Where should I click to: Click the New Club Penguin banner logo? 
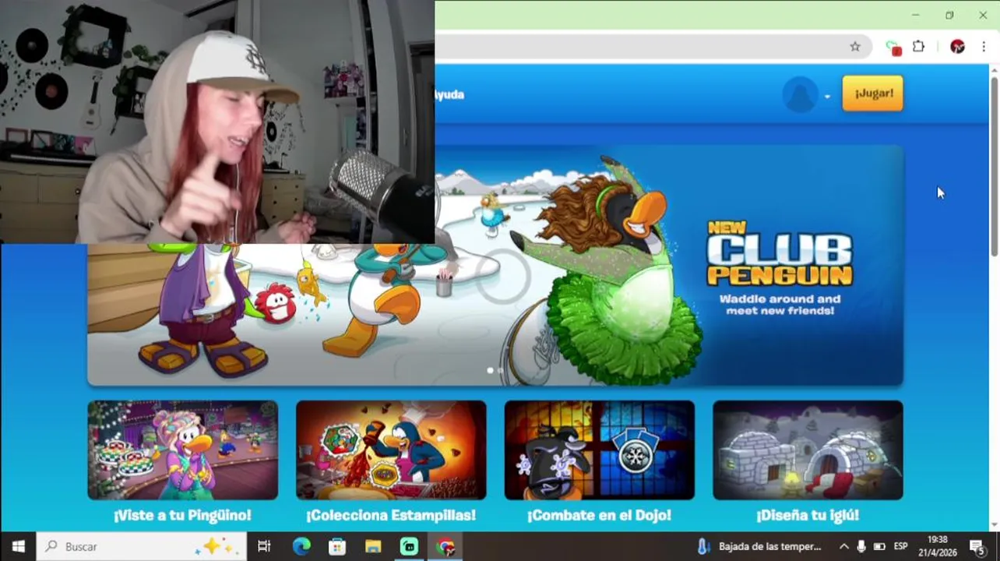click(780, 253)
